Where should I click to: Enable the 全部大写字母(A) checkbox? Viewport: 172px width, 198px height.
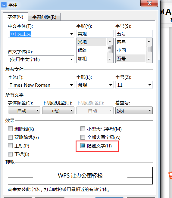click(x=83, y=137)
